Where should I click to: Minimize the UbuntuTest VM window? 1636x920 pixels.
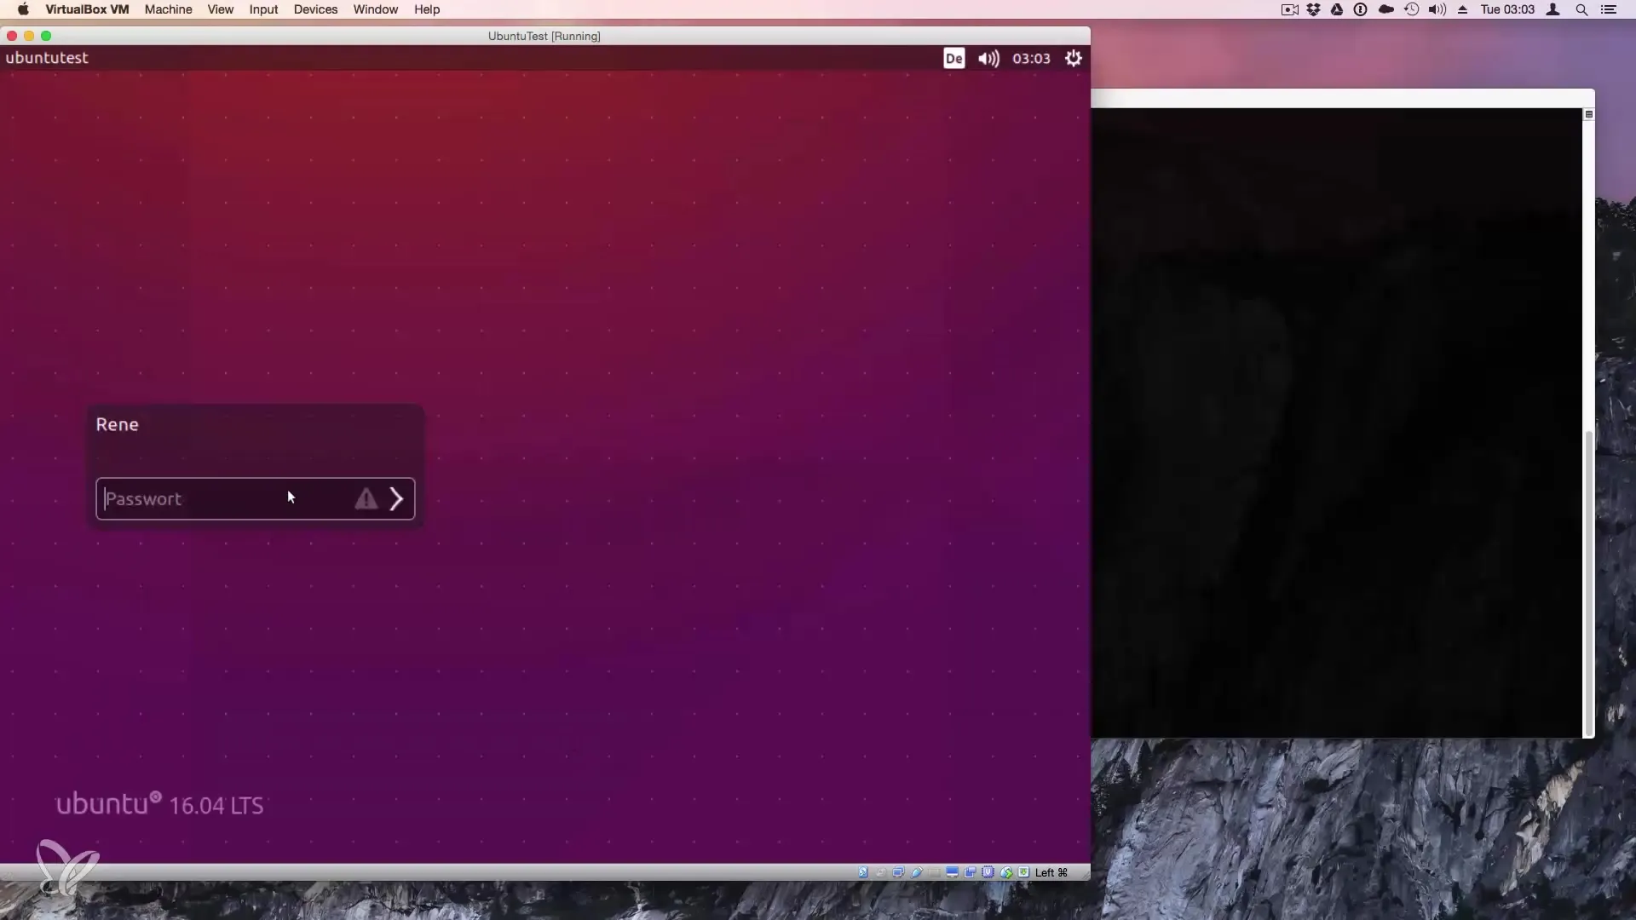(29, 36)
